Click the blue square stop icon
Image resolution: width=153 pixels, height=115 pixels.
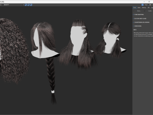[x=142, y=5]
